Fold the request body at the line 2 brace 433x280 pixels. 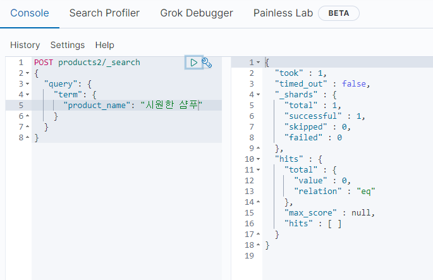(x=27, y=73)
